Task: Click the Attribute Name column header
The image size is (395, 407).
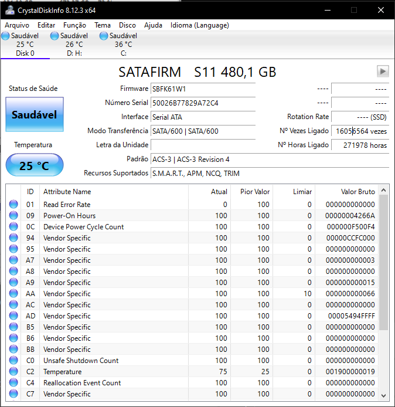Action: 114,192
